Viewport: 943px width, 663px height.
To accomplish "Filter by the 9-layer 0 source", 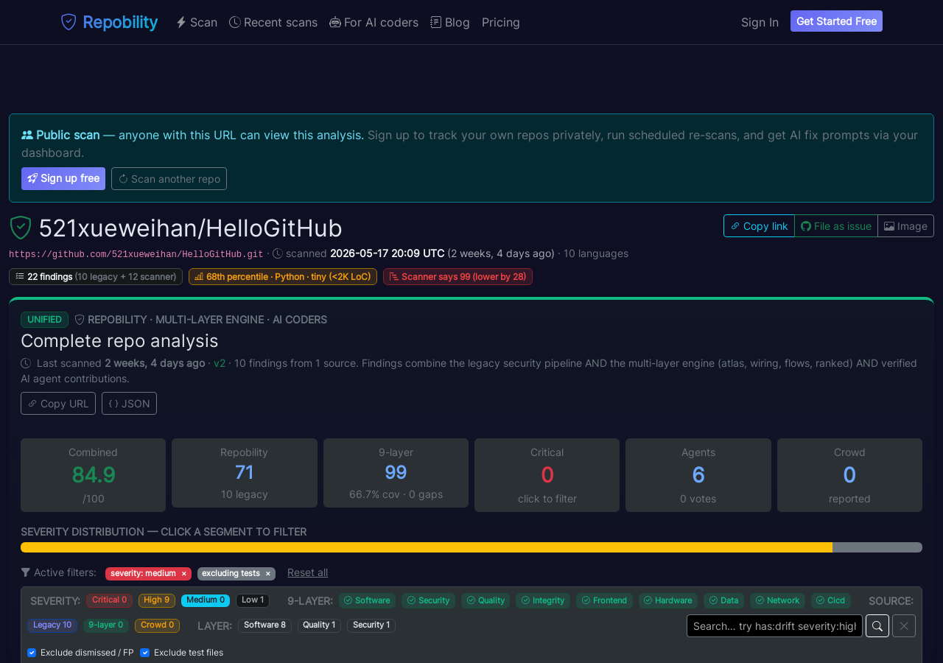I will (106, 625).
